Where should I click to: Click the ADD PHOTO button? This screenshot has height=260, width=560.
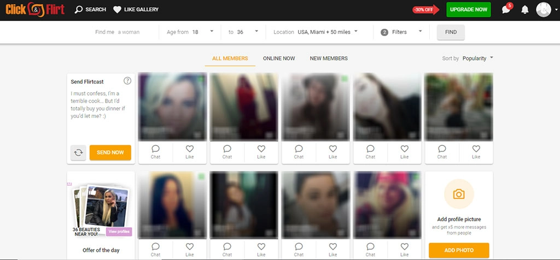[459, 250]
